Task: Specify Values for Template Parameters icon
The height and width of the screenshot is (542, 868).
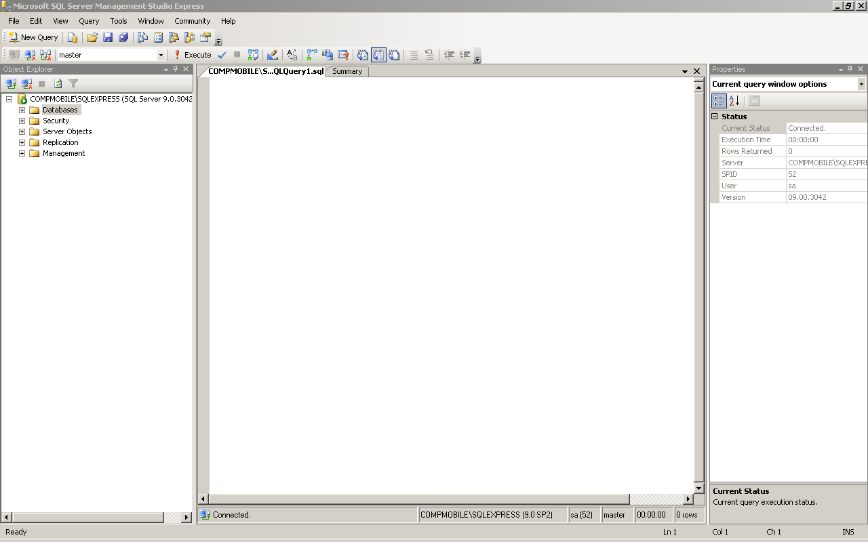Action: [292, 55]
